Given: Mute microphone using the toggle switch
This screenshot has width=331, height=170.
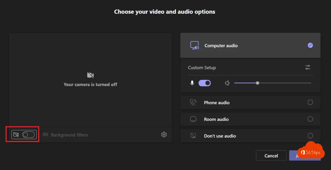Looking at the screenshot, I should pyautogui.click(x=205, y=83).
